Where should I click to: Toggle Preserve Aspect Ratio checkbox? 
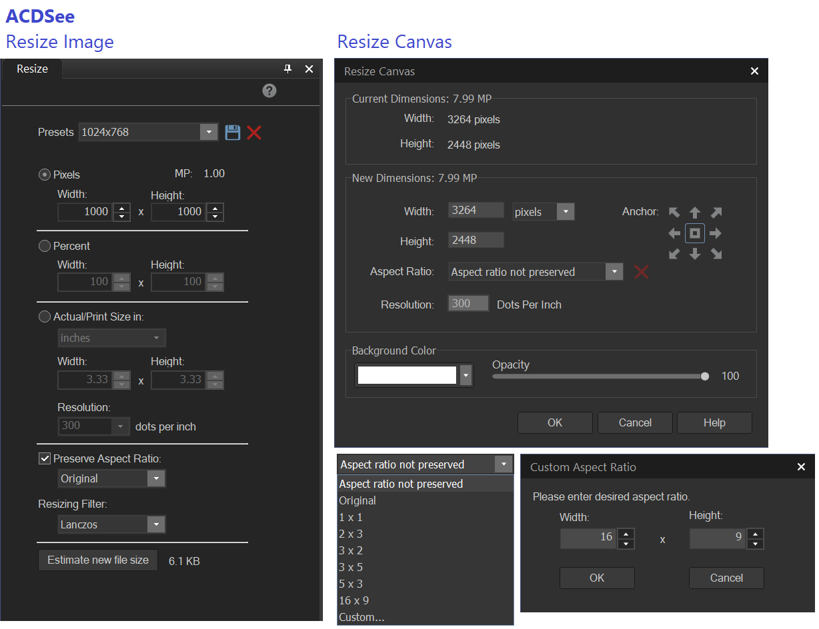point(45,458)
